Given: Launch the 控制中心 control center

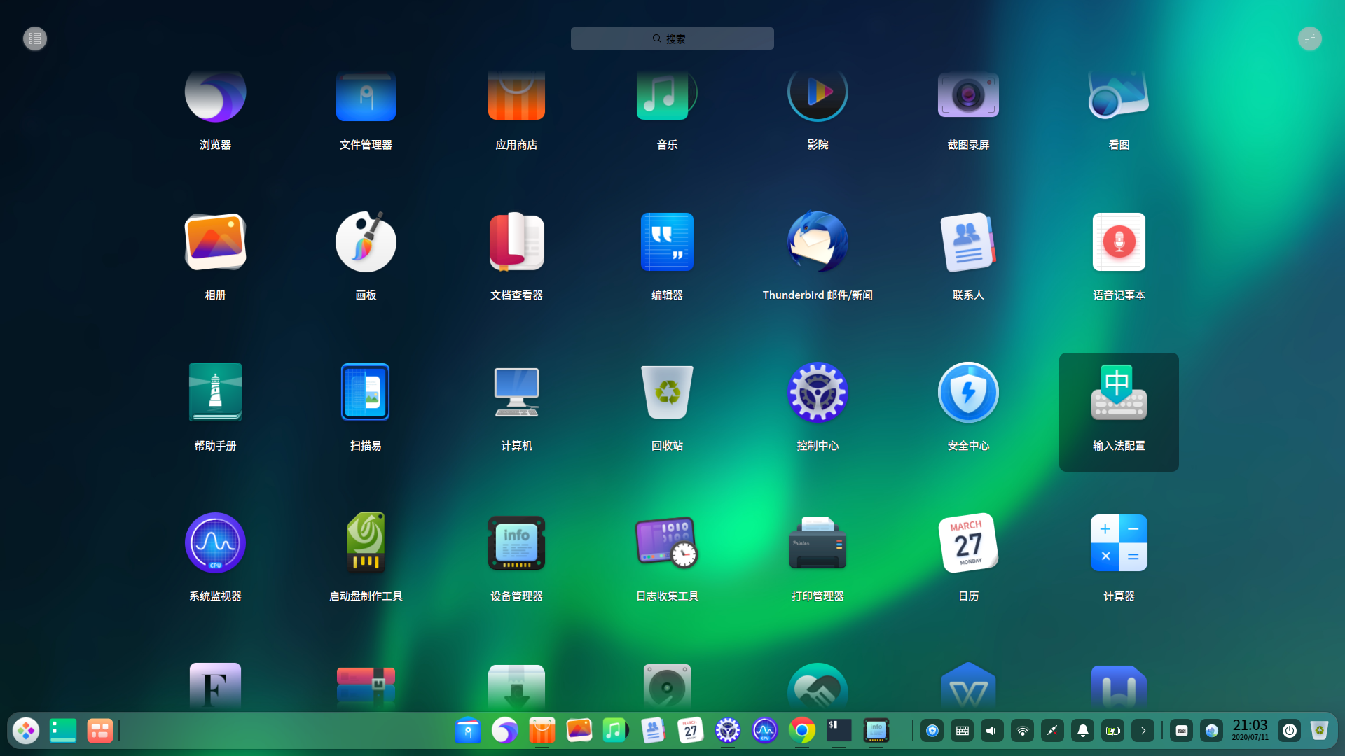Looking at the screenshot, I should point(818,393).
